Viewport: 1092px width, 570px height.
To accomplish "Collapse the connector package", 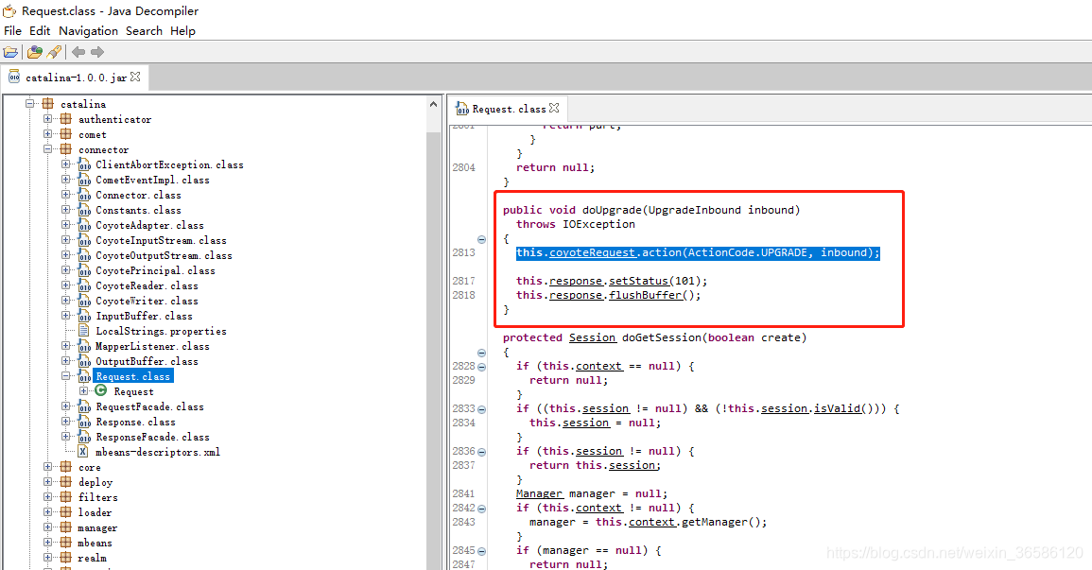I will pos(48,149).
